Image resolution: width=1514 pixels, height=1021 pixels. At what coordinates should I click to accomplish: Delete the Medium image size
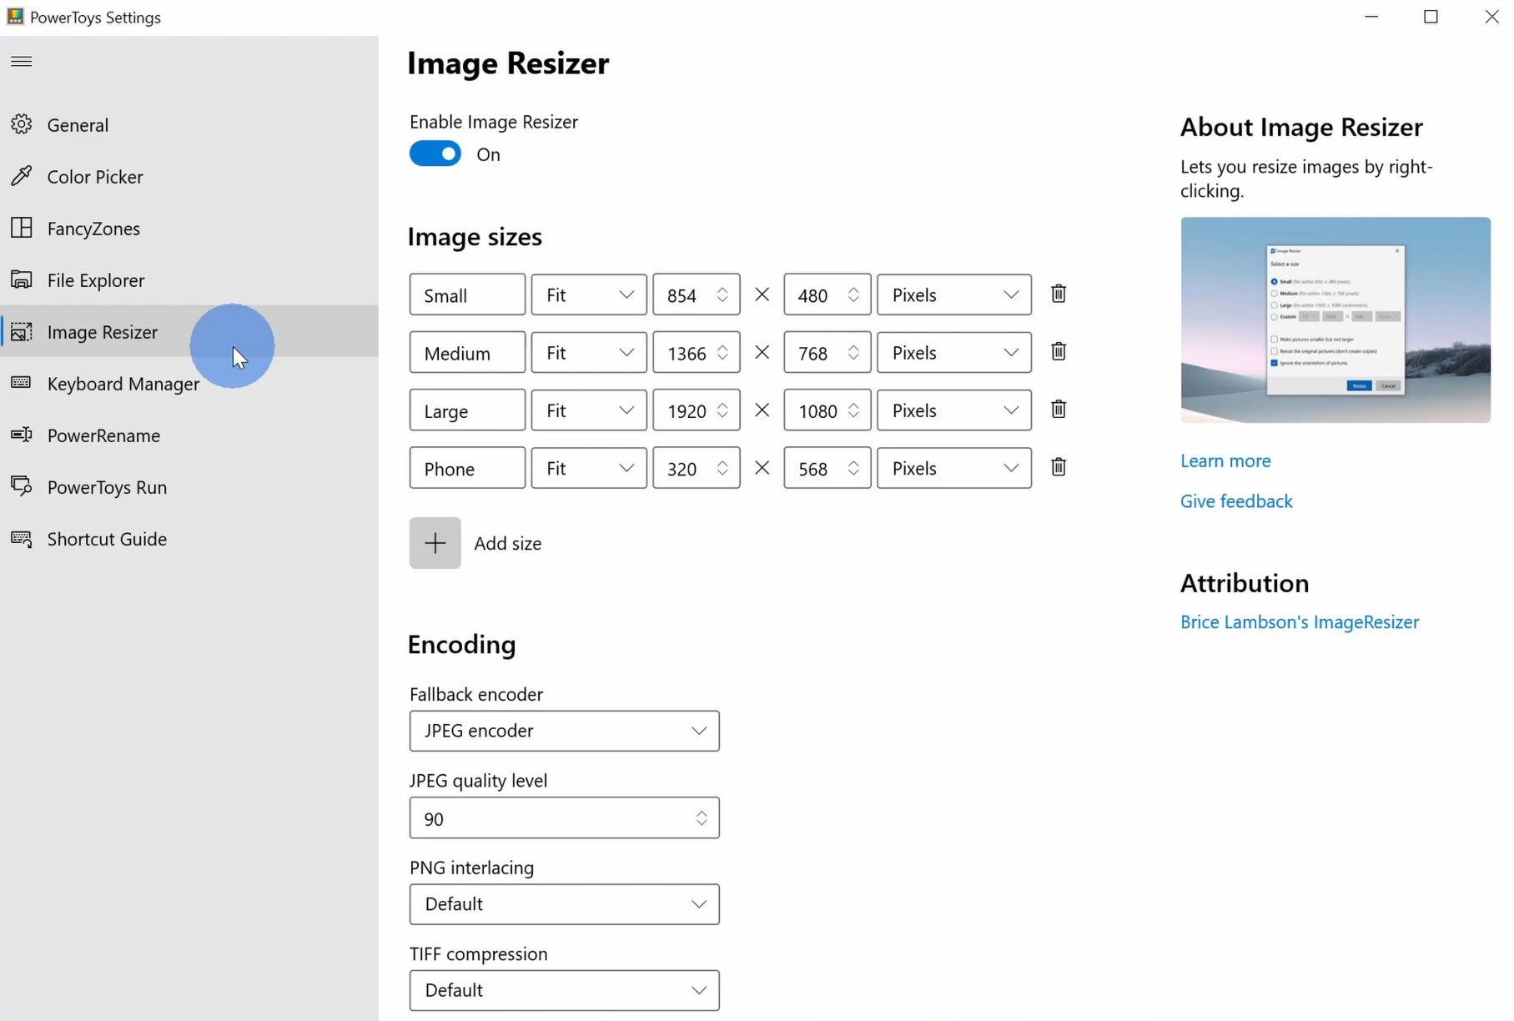pyautogui.click(x=1059, y=351)
